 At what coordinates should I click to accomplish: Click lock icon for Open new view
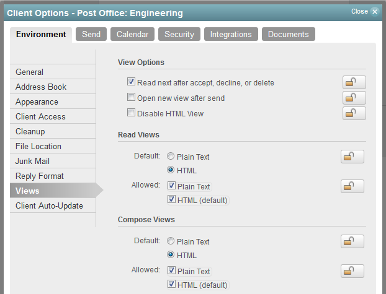354,98
